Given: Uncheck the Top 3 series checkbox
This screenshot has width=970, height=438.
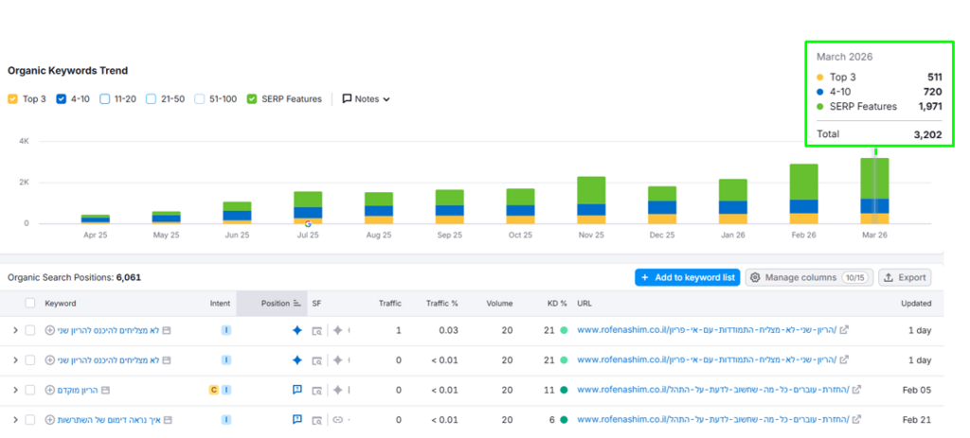Looking at the screenshot, I should tap(12, 98).
